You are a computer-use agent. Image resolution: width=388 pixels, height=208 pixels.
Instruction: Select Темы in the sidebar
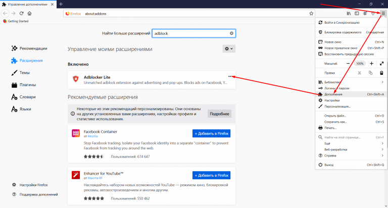20,73
